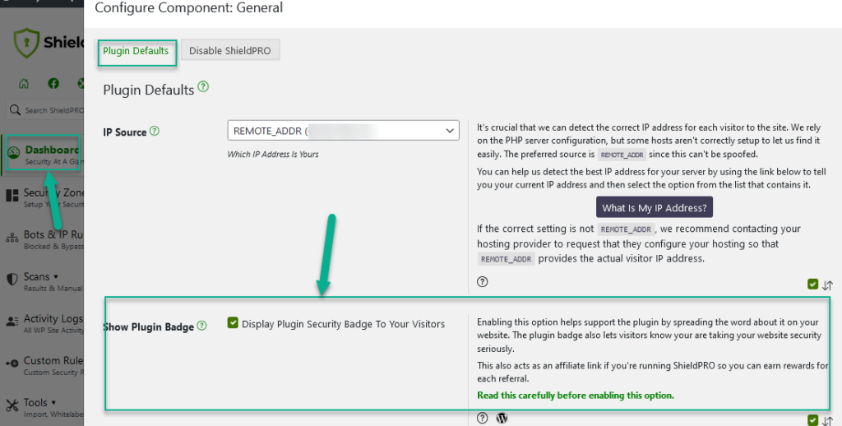
Task: Click help circle icon below IP address description
Action: click(x=483, y=281)
